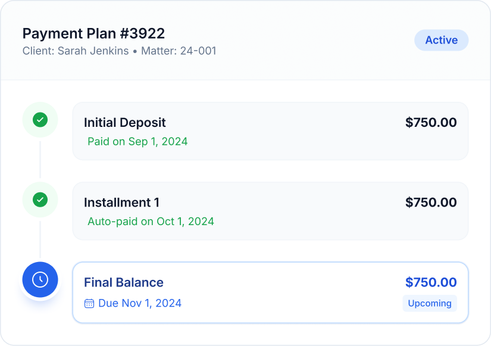Click the Upcoming status tag
The width and height of the screenshot is (491, 346).
pyautogui.click(x=429, y=303)
